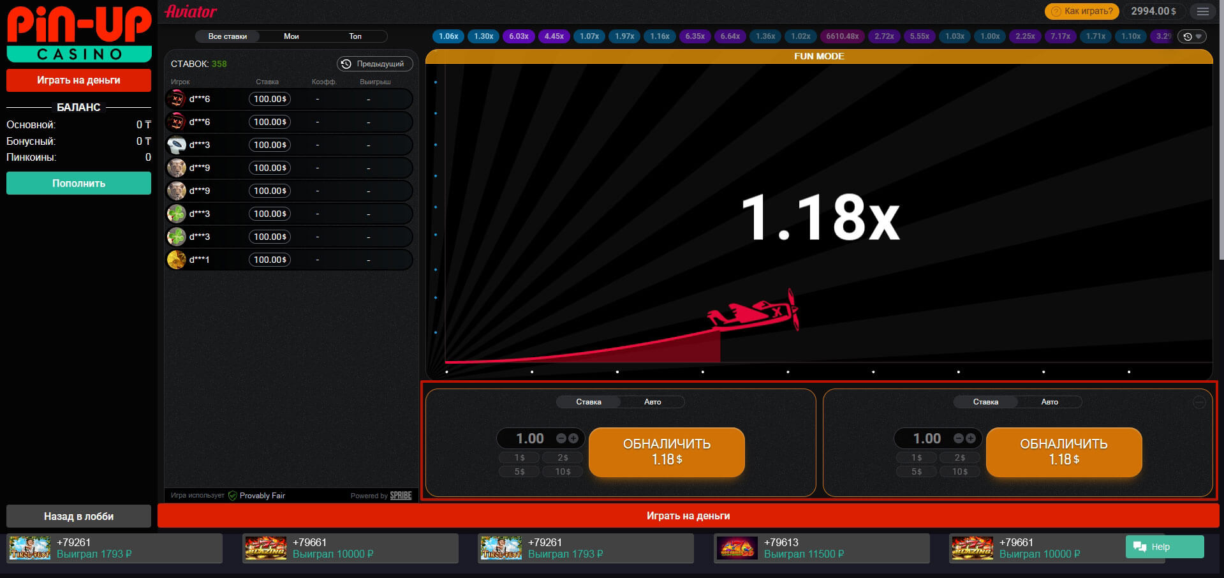Image resolution: width=1224 pixels, height=578 pixels.
Task: Click the Назад в лобби button
Action: pos(78,516)
